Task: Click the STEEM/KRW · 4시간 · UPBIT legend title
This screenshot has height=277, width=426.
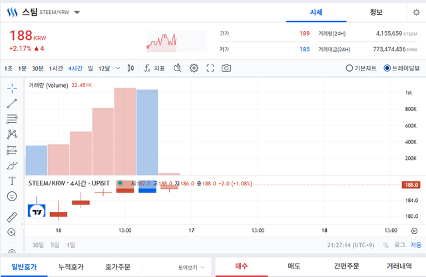Action: (x=69, y=183)
